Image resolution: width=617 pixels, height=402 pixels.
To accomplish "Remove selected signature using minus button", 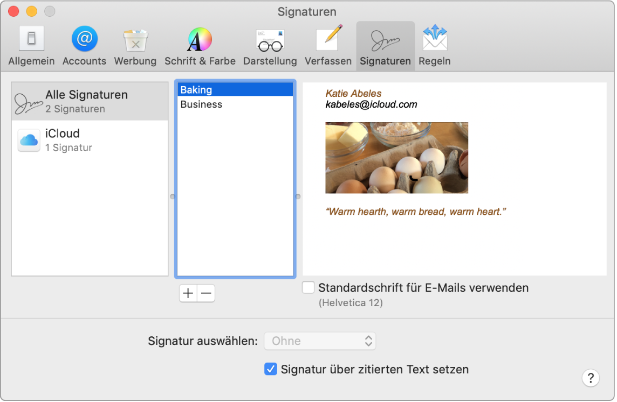I will point(206,293).
